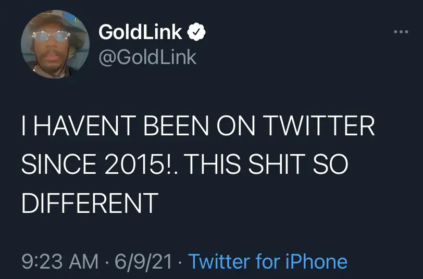
Task: Click the word SINCE in the tweet
Action: point(56,165)
